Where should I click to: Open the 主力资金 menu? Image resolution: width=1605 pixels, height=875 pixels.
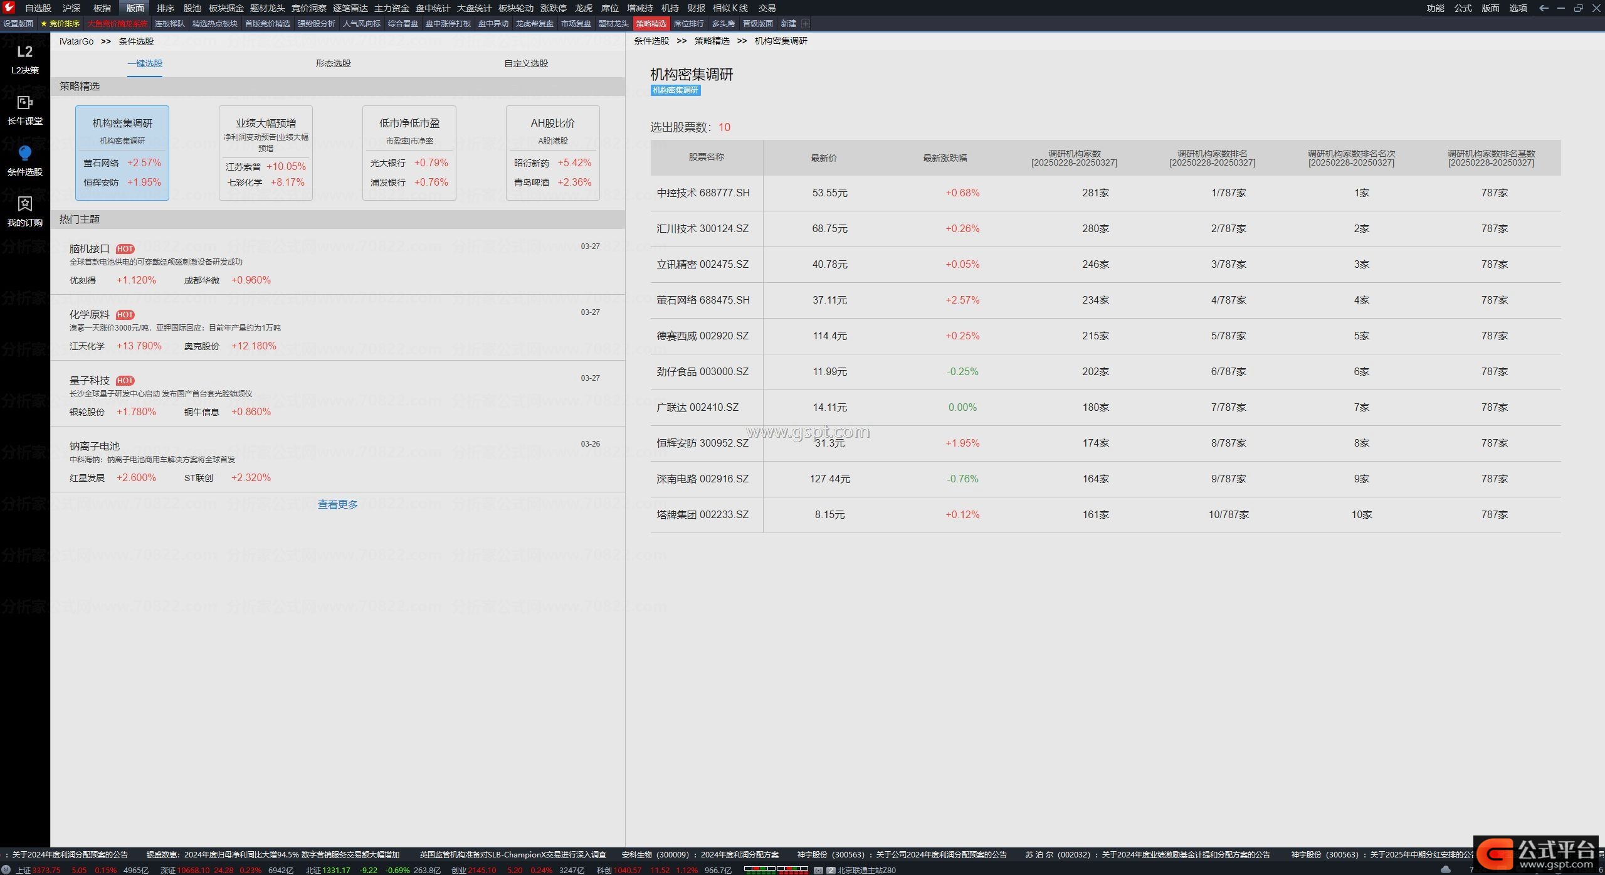(392, 8)
